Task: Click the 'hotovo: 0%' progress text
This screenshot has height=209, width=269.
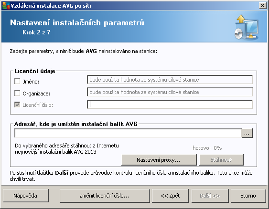Action: click(x=207, y=148)
